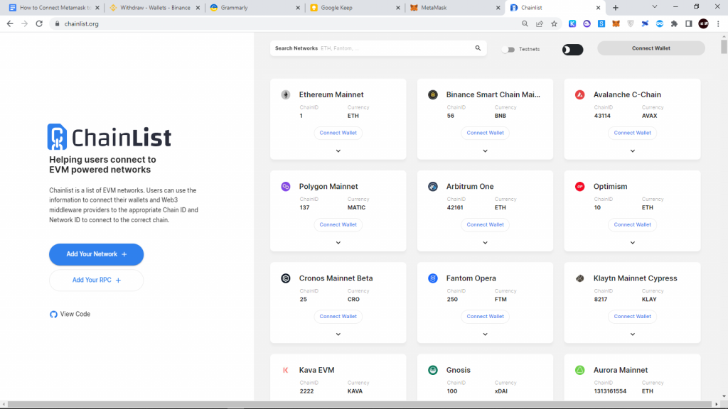Expand the Ethereum Mainnet card details

(x=338, y=151)
